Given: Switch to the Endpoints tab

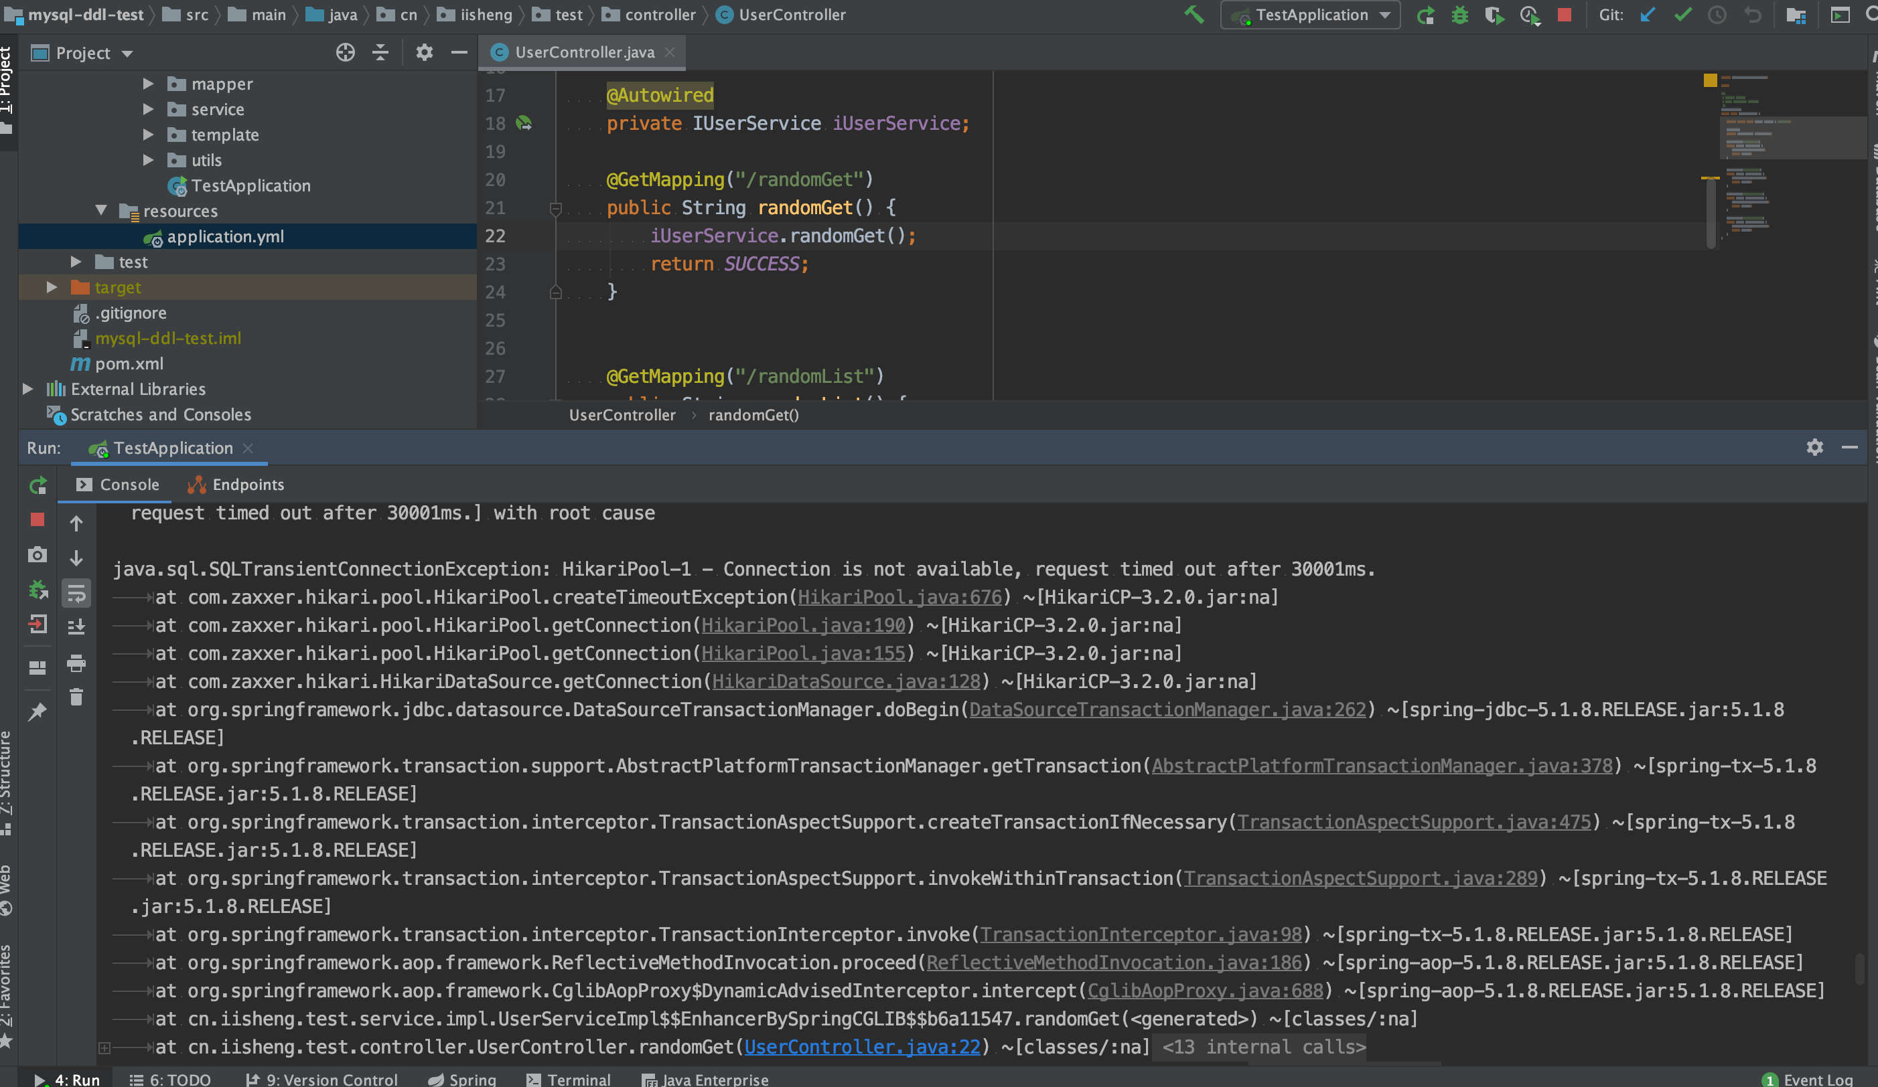Looking at the screenshot, I should (x=236, y=485).
